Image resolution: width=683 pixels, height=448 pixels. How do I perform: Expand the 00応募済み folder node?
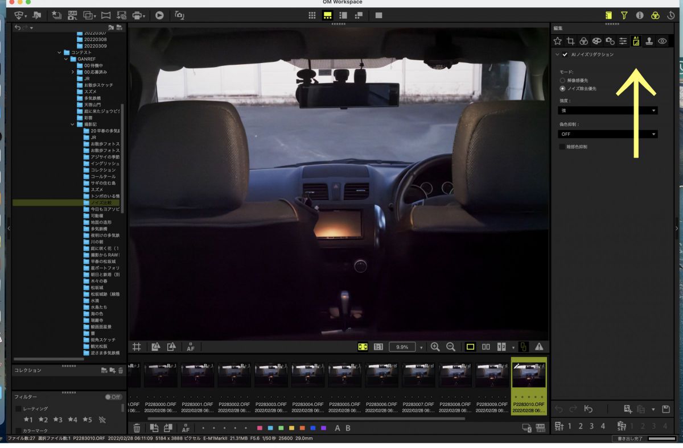click(73, 72)
